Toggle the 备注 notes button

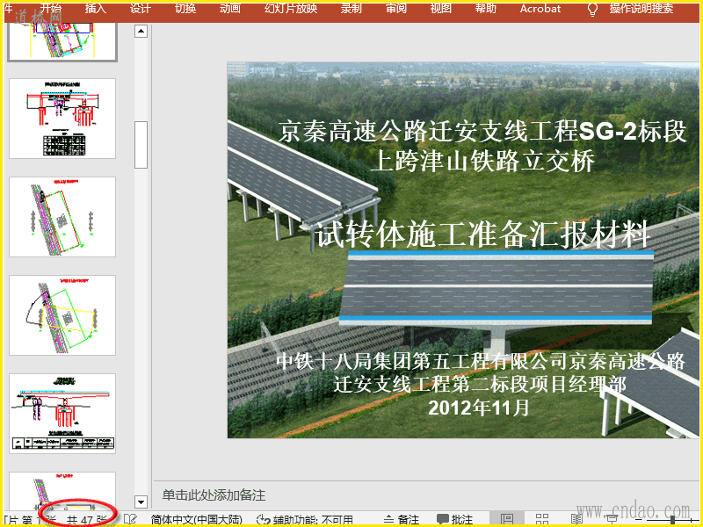point(402,519)
